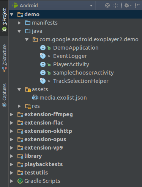Click the class icon beside EventLogger
142x187 pixels.
pos(43,56)
